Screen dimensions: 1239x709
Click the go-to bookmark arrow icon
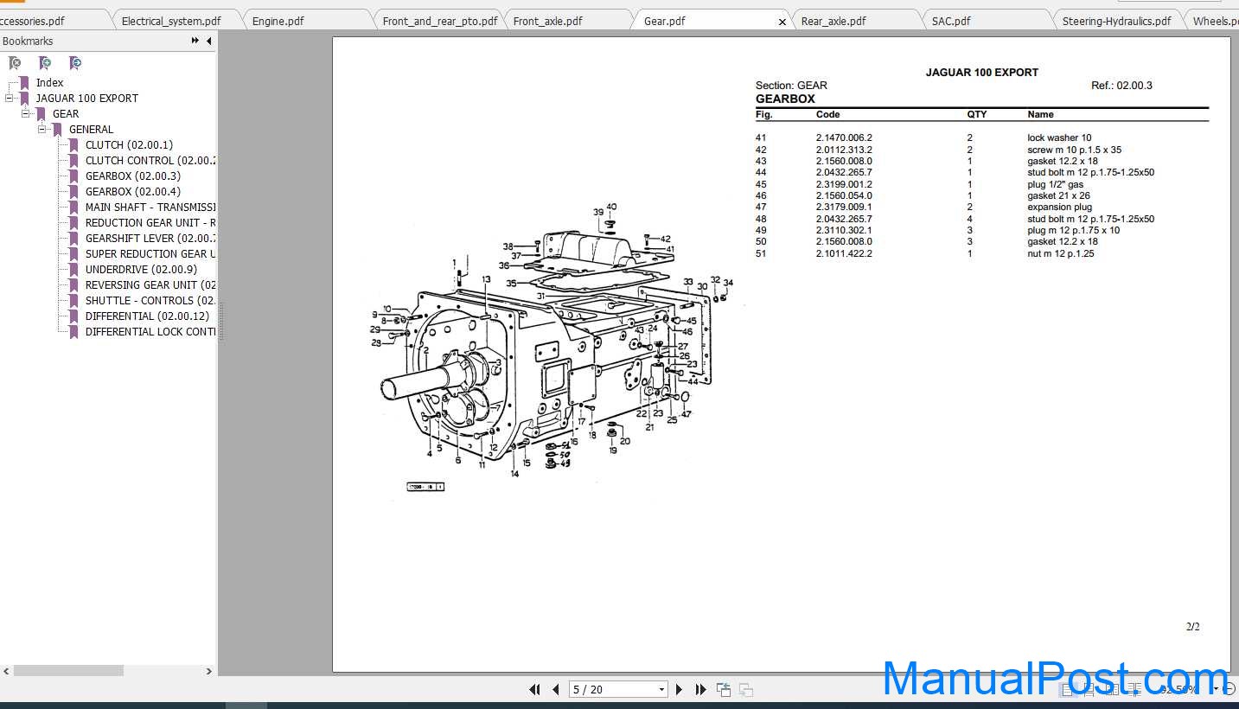75,63
